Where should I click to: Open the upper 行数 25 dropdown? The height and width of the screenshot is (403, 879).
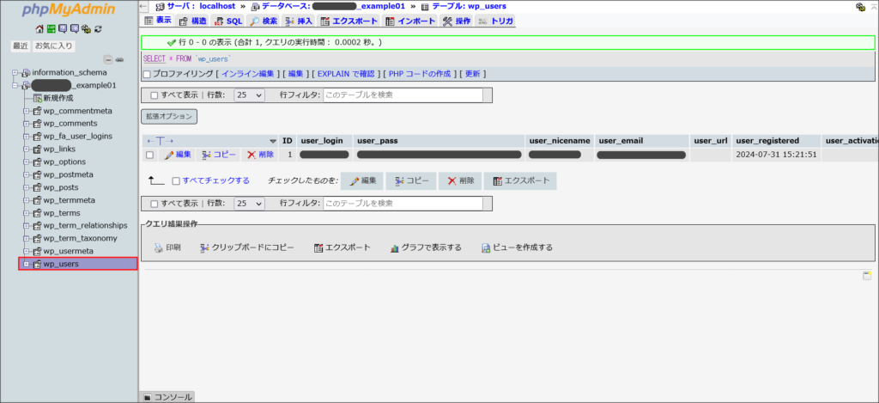pos(249,95)
